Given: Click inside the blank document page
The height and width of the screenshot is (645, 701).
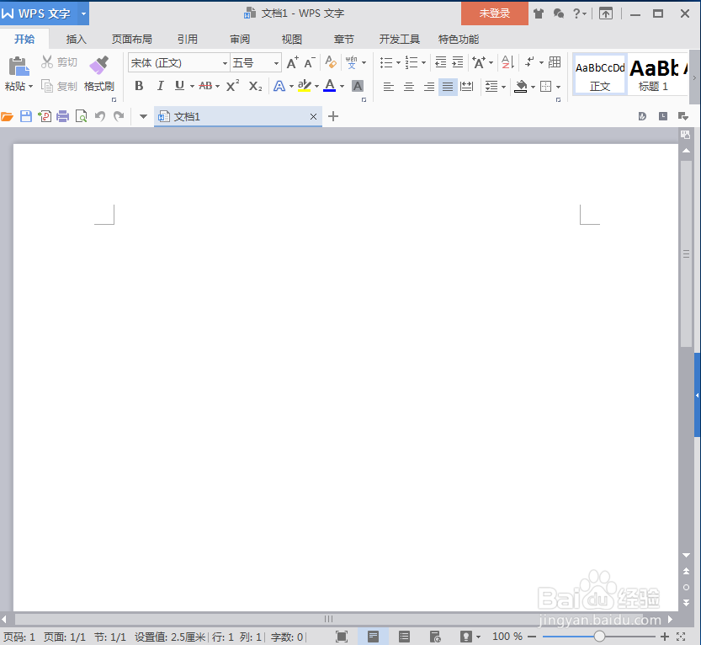Looking at the screenshot, I should (x=346, y=377).
